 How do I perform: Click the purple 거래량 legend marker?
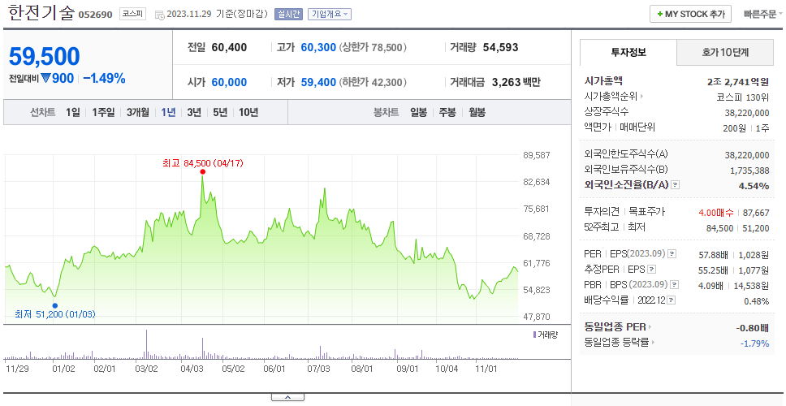point(534,335)
